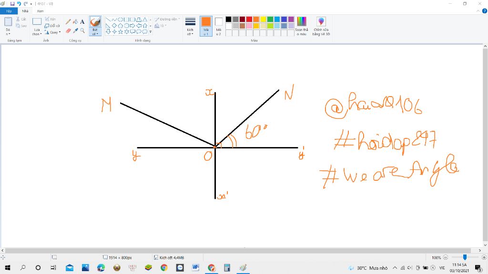Choose the diamond shape
The height and width of the screenshot is (274, 488).
[x=114, y=26]
